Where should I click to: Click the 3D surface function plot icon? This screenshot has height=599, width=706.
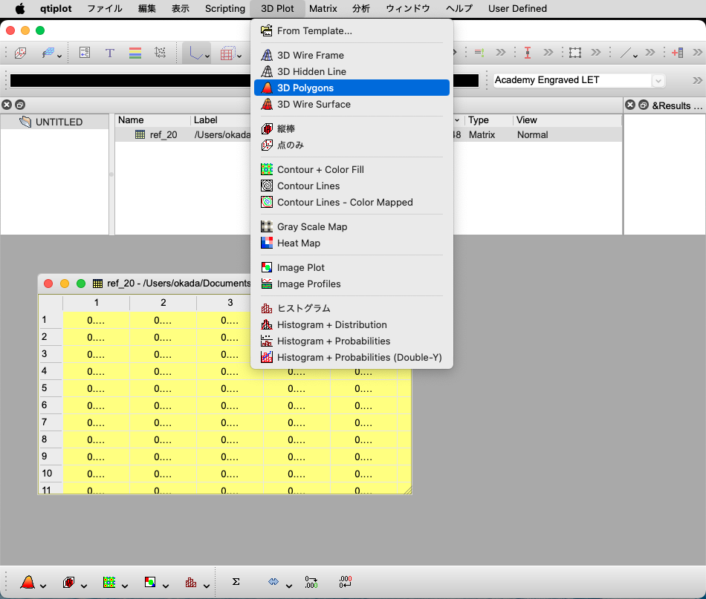[48, 53]
